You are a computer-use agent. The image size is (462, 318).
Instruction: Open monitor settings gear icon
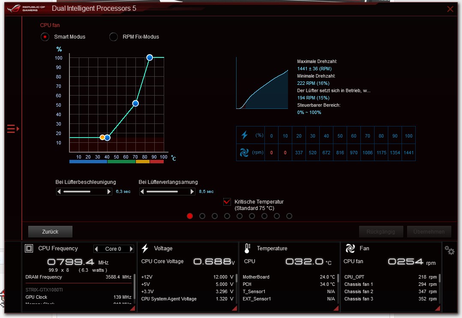click(x=449, y=250)
